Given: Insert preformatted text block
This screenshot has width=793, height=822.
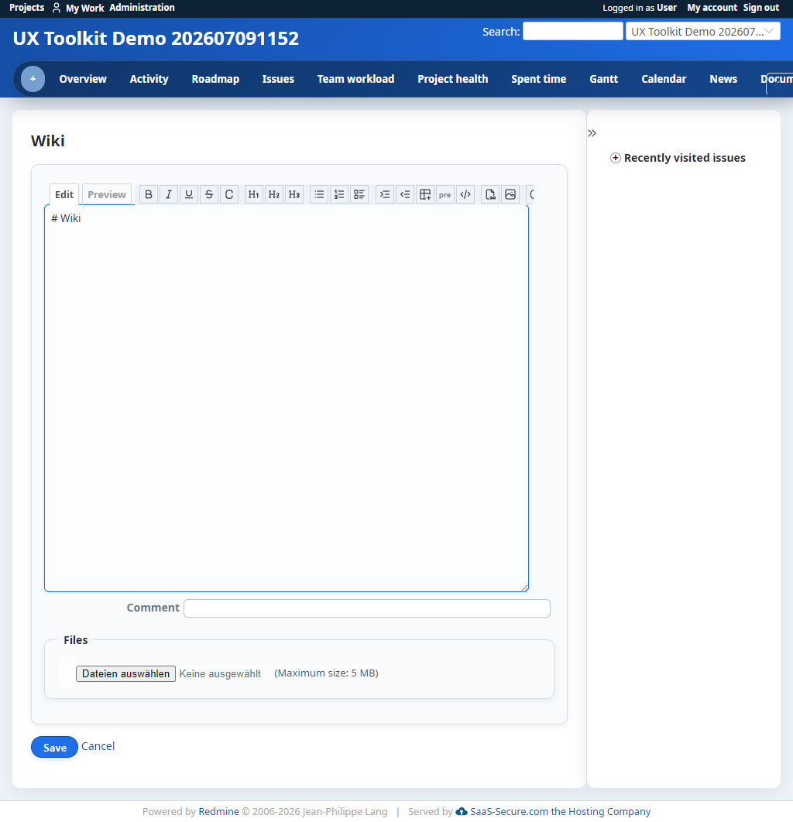Looking at the screenshot, I should point(445,194).
